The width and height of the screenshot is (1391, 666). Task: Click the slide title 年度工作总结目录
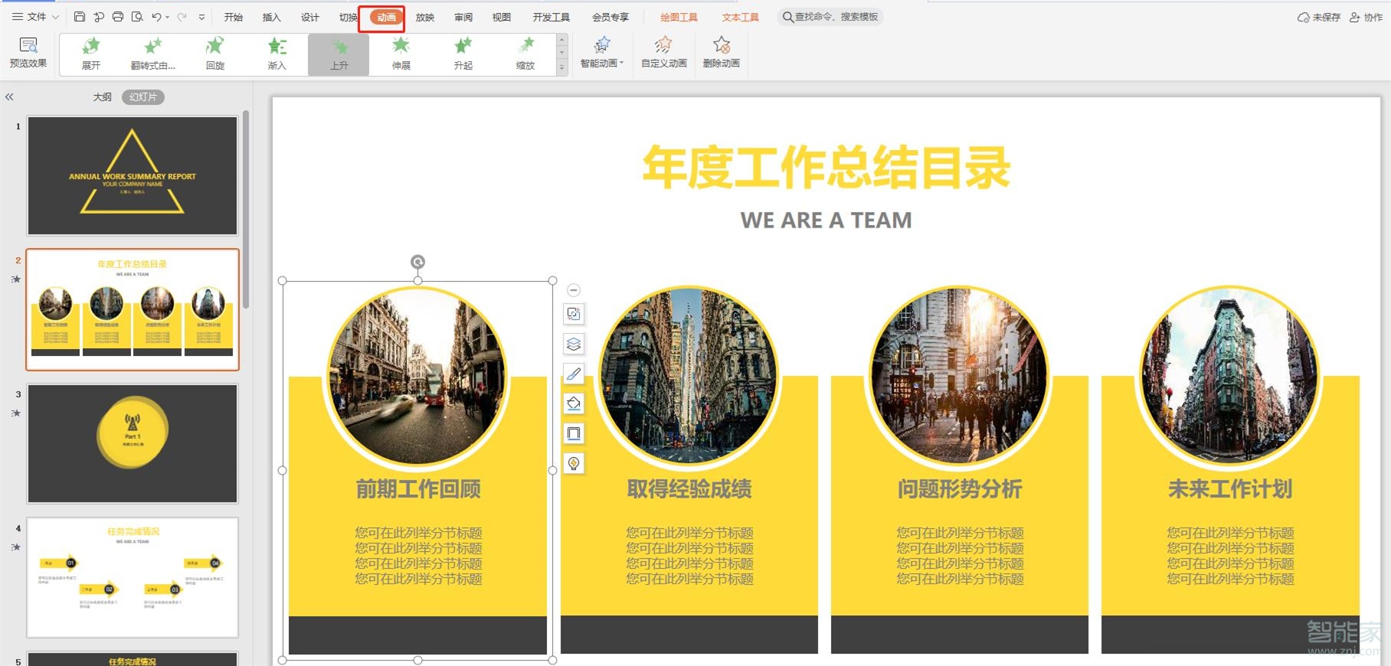pos(826,168)
